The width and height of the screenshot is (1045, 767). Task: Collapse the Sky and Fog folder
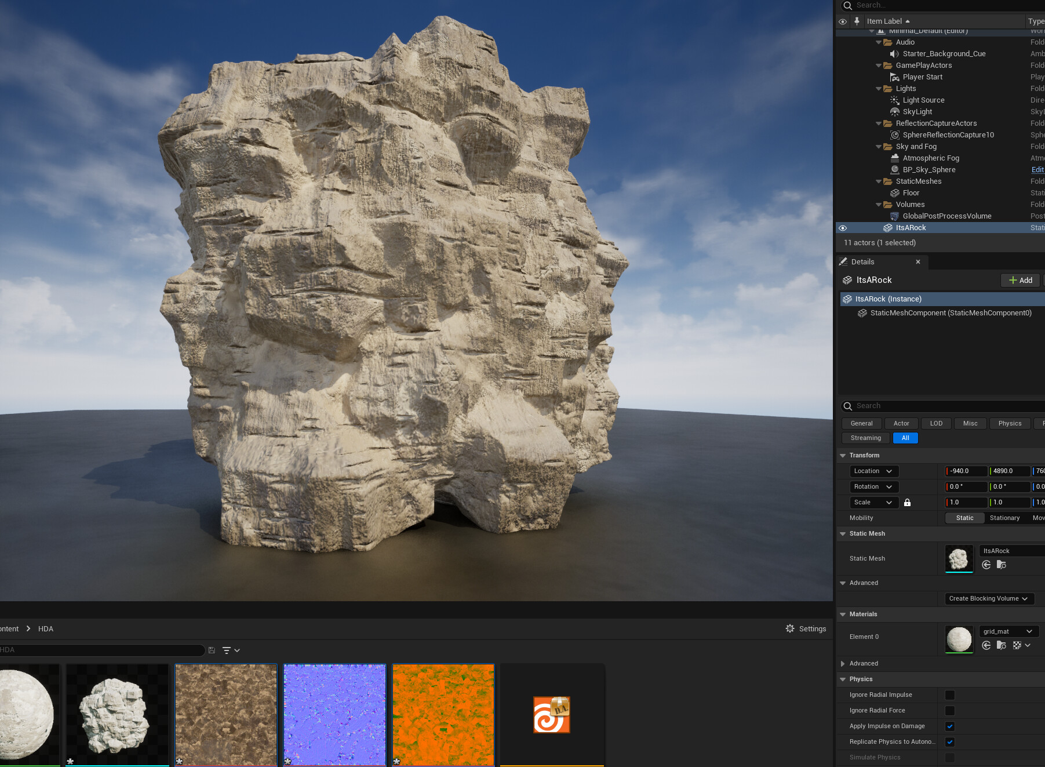pos(879,146)
